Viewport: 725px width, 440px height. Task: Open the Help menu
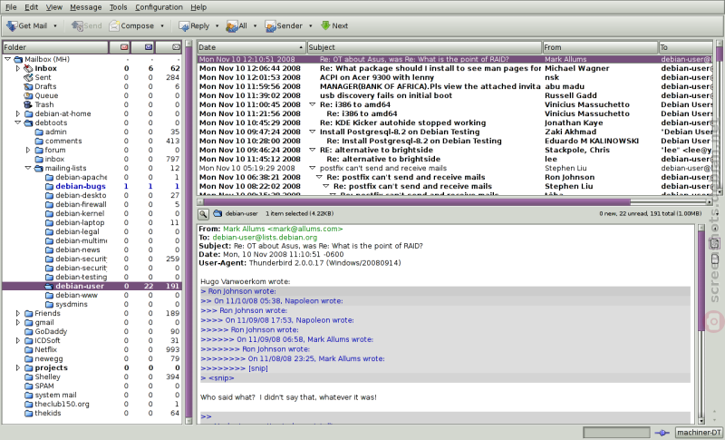198,7
